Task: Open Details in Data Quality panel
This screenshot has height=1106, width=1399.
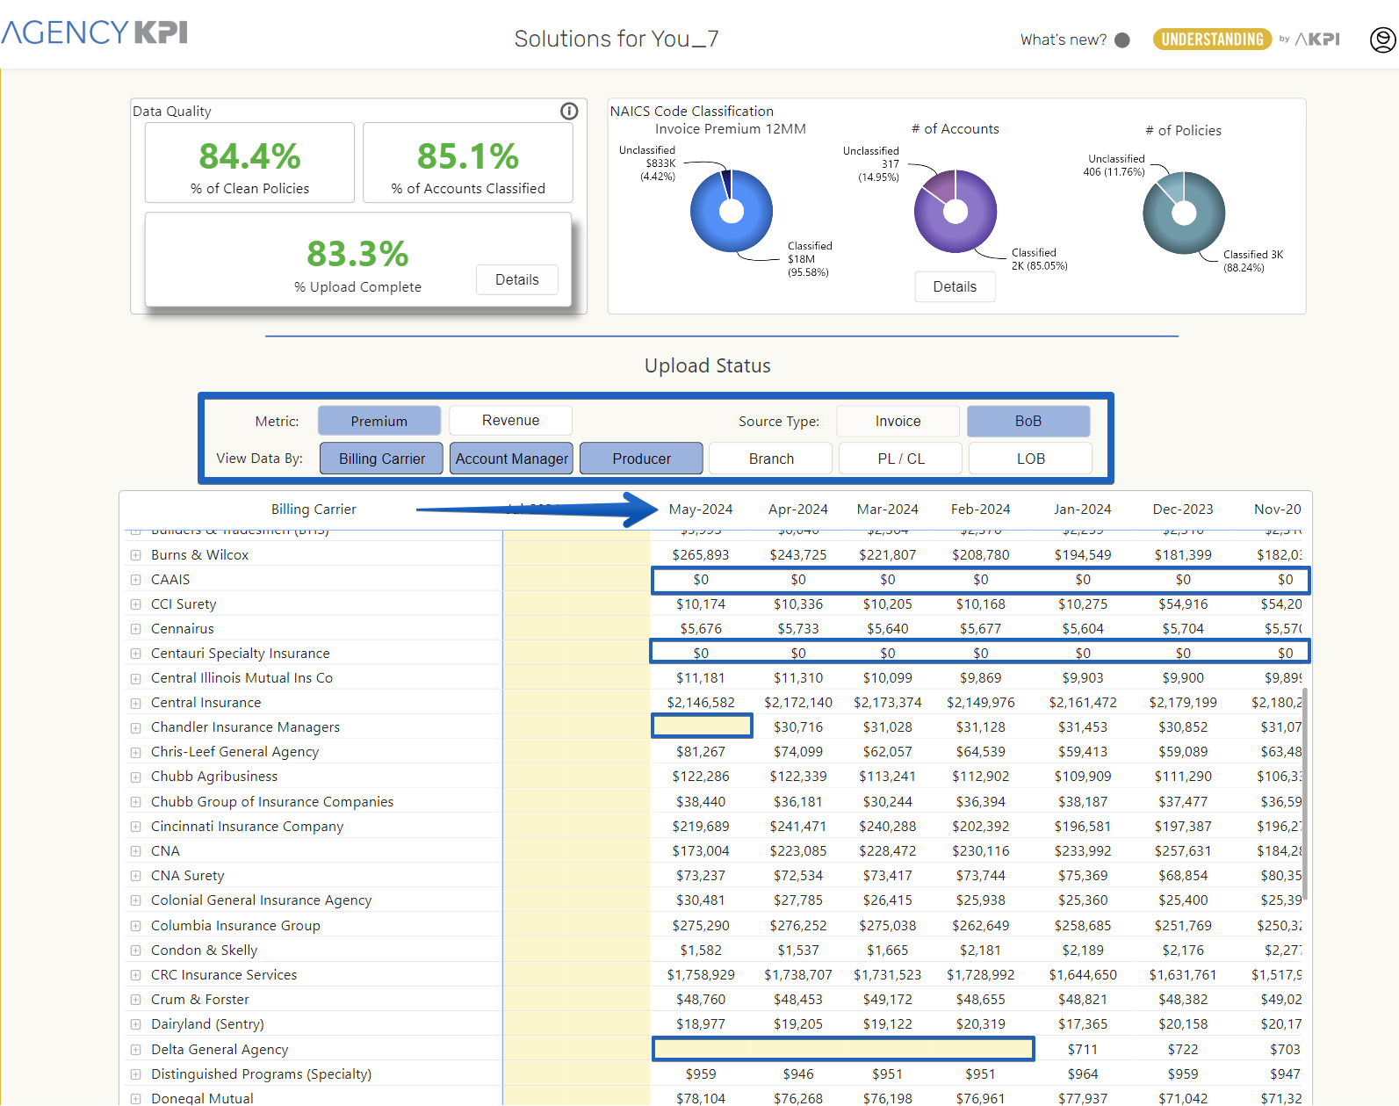Action: click(516, 279)
